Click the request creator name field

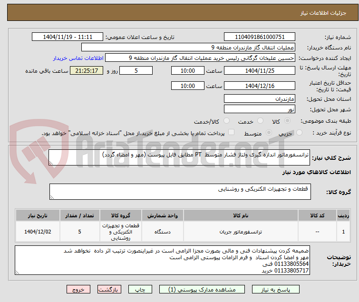pos(200,58)
